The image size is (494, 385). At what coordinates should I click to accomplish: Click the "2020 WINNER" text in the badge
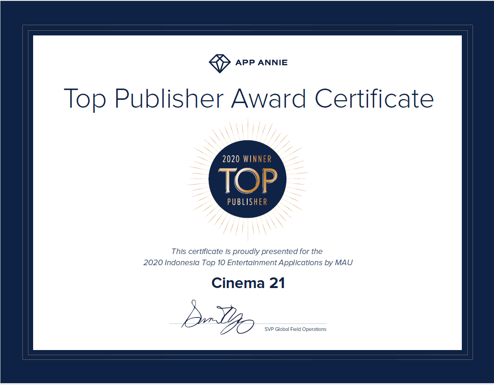coord(247,159)
